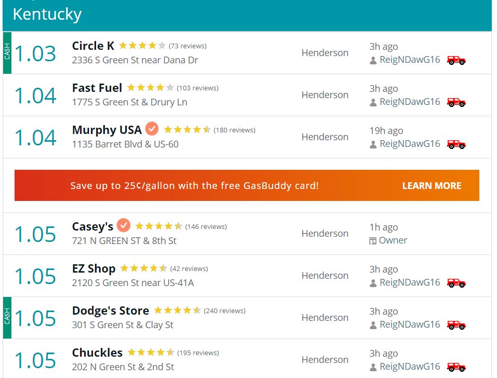Click the user icon in Chuckles row
This screenshot has width=497, height=378.
click(x=373, y=367)
